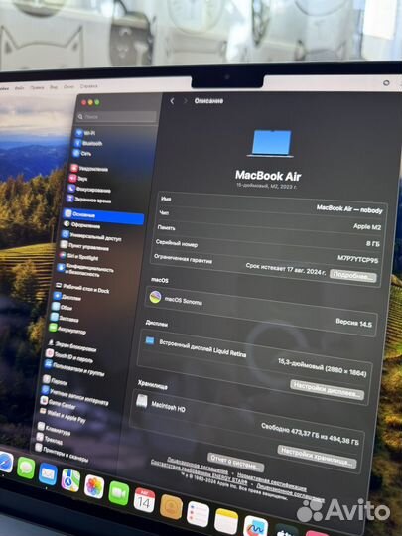Open Экран блокировки (Lock Screen)
The height and width of the screenshot is (536, 402).
pyautogui.click(x=71, y=345)
